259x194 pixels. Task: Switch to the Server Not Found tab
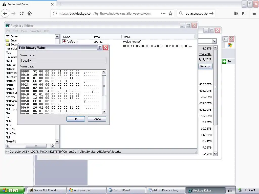coord(28,4)
